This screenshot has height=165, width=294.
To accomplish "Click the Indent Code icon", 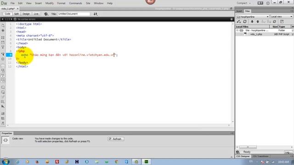I will click(x=3, y=114).
